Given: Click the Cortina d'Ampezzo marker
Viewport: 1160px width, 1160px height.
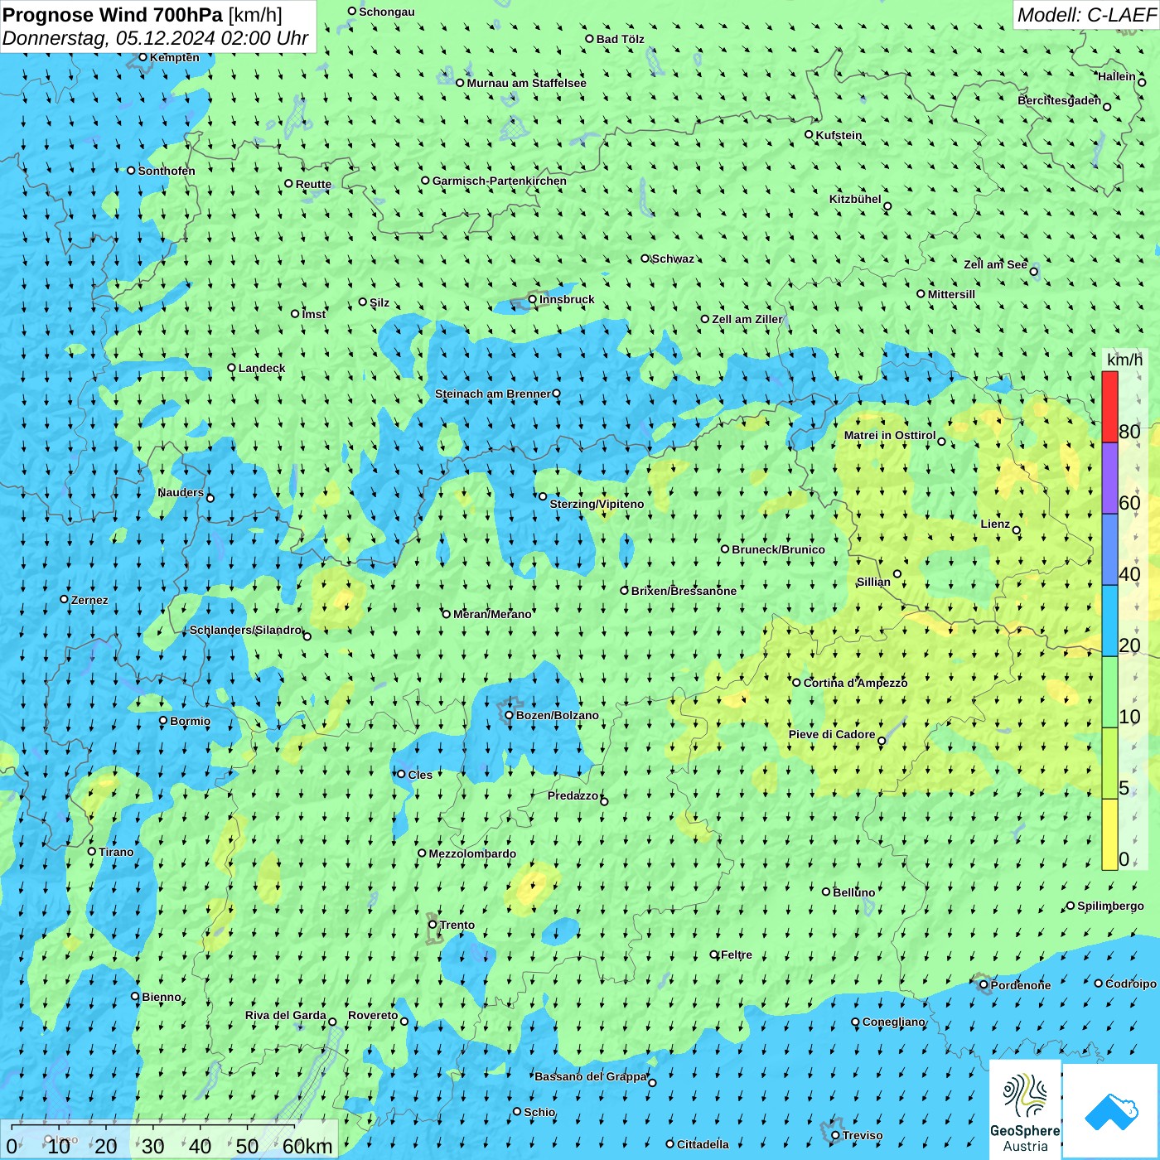Looking at the screenshot, I should point(797,683).
